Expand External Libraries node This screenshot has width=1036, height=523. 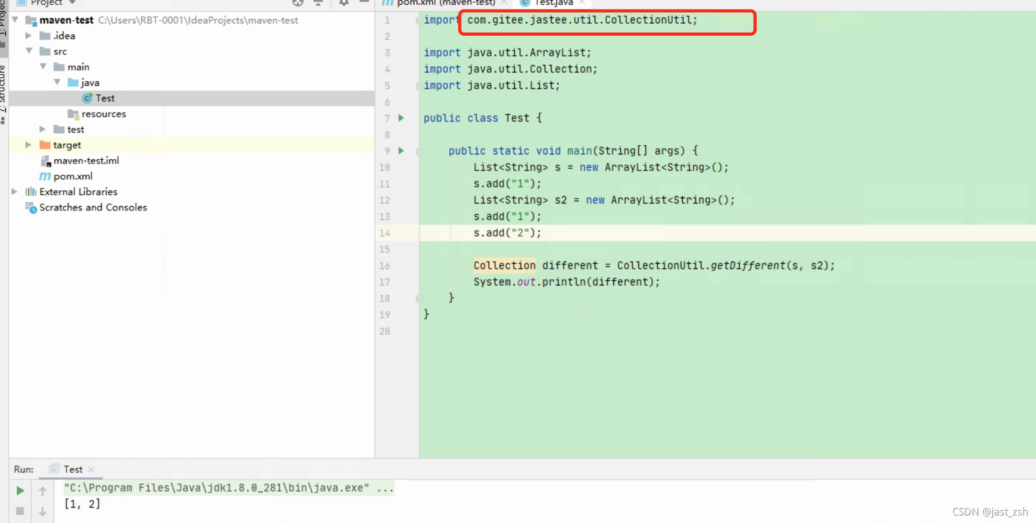point(15,192)
